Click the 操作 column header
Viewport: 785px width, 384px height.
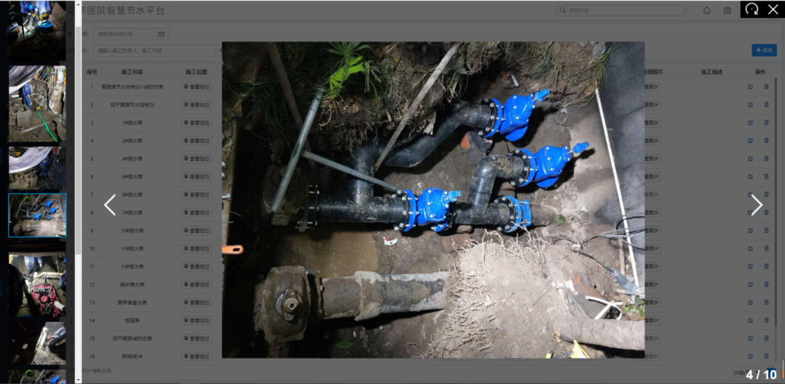(x=760, y=73)
